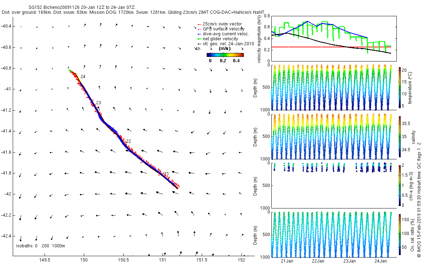Screen dimensions: 424x265
Task: Click the '21Jan' date tick label
Action: click(287, 261)
